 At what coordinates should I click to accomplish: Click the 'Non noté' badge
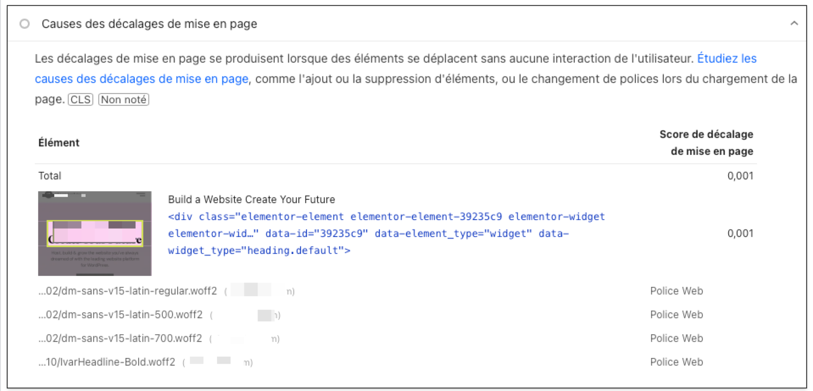coord(124,99)
